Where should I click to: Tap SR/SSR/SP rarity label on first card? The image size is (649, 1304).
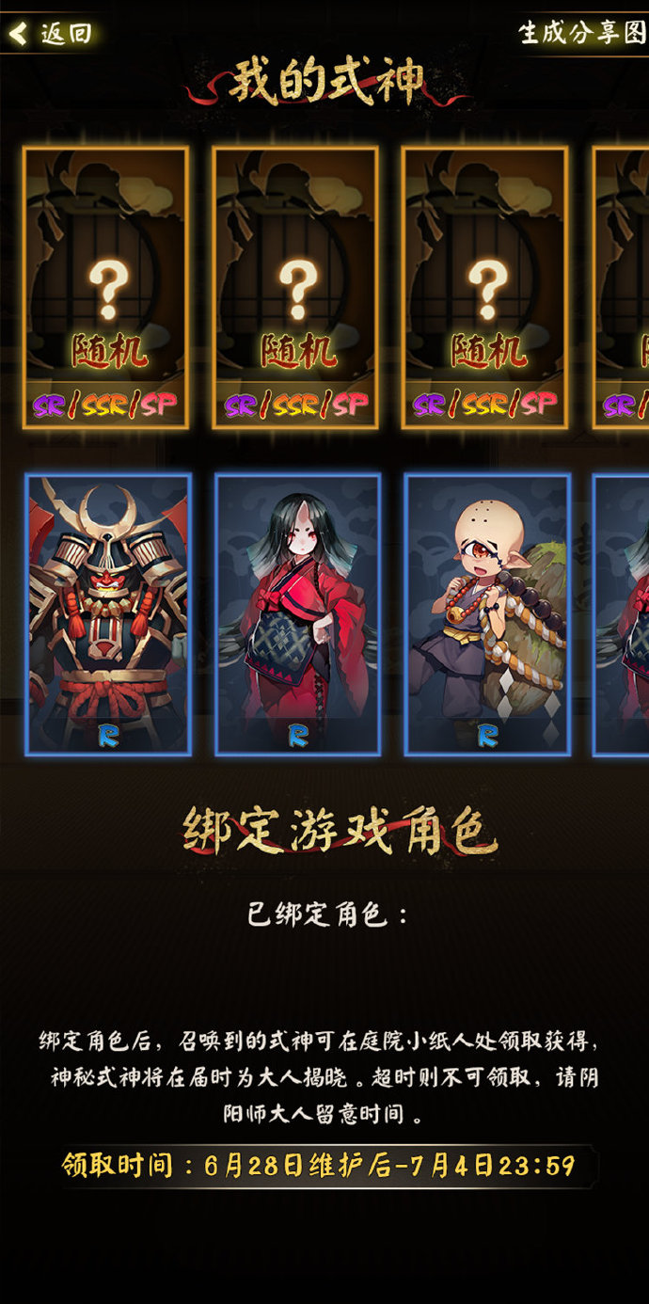[106, 406]
